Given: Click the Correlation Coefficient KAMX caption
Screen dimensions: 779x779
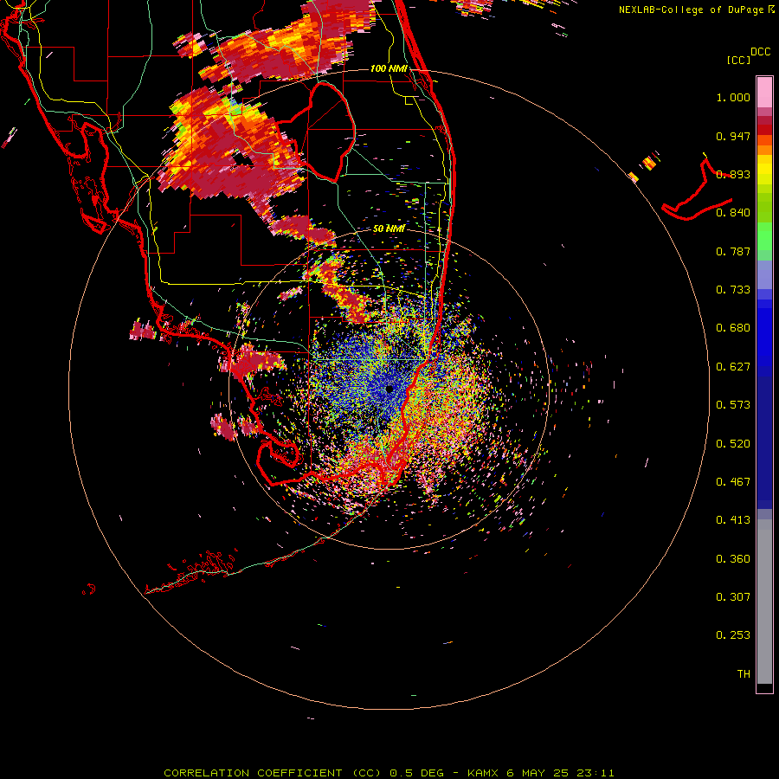Looking at the screenshot, I should 389,773.
